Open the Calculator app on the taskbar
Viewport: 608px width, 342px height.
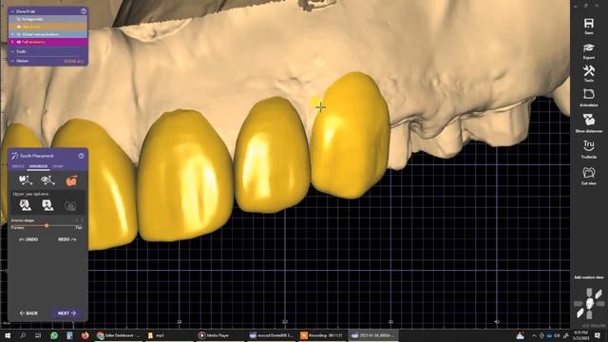pyautogui.click(x=69, y=335)
